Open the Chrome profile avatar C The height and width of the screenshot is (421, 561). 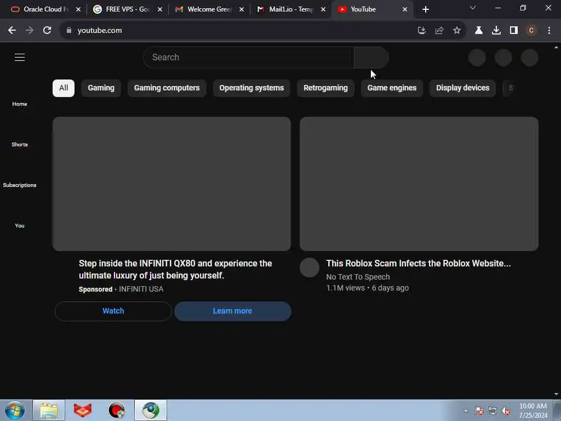(x=531, y=31)
